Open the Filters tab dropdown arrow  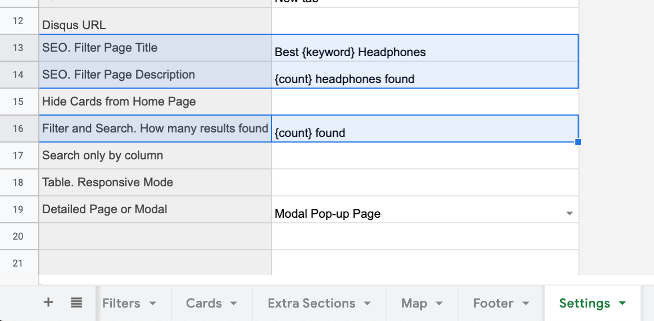(x=153, y=304)
